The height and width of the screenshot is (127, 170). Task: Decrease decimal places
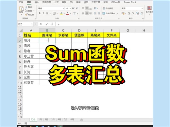(142, 13)
